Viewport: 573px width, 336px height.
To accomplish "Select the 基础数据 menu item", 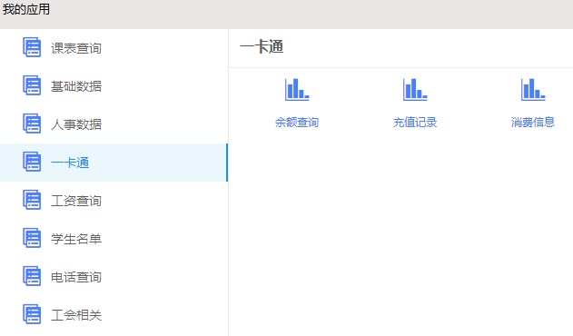I will point(114,86).
